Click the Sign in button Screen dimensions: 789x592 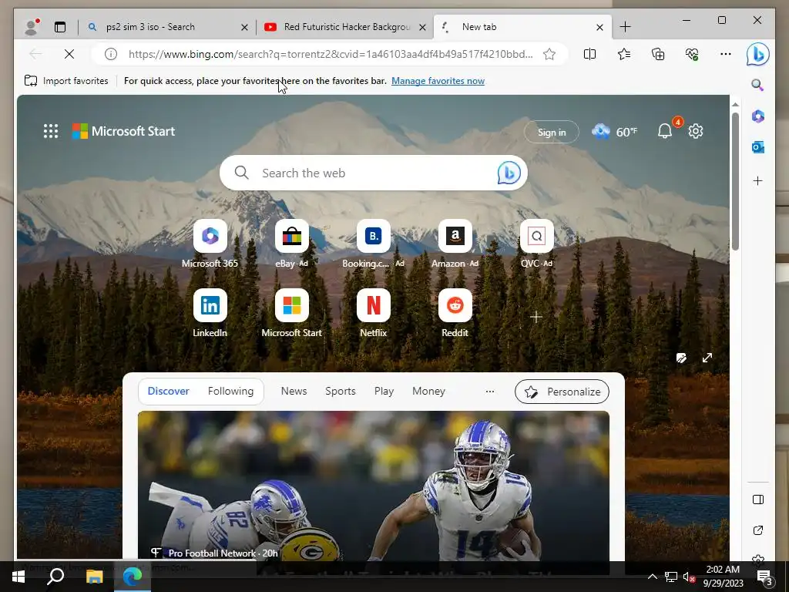(552, 133)
